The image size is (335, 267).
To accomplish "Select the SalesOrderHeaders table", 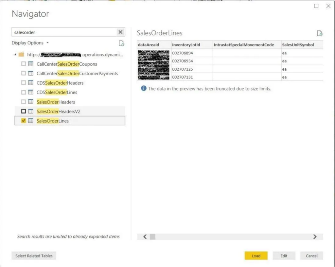I will 56,102.
